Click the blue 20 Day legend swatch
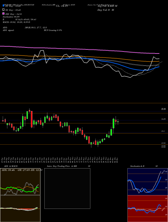The width and height of the screenshot is (168, 222). 3,5
